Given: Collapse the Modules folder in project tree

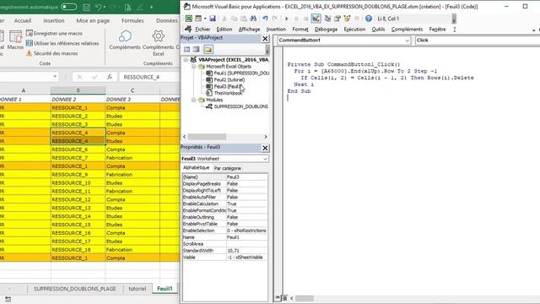Looking at the screenshot, I should click(x=193, y=100).
